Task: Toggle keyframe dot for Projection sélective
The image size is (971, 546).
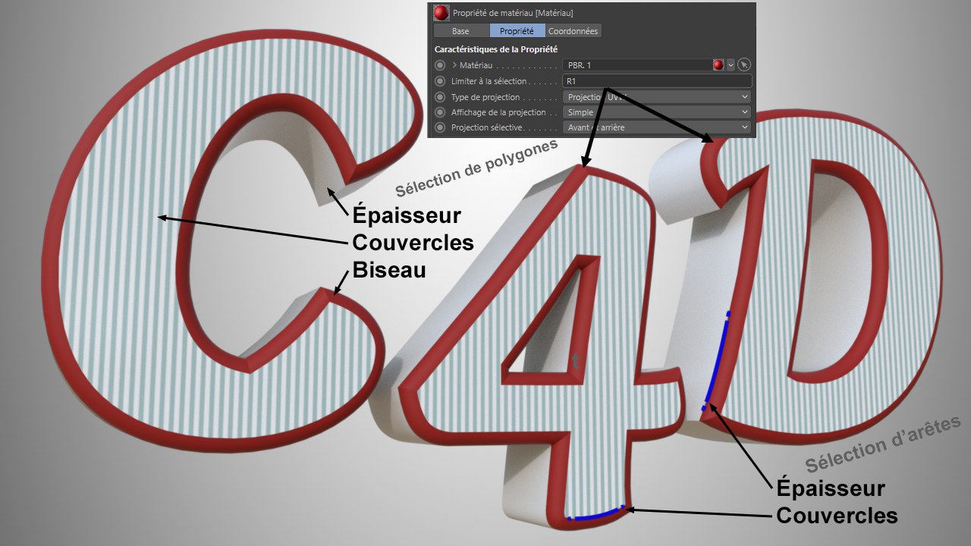Action: pyautogui.click(x=440, y=127)
